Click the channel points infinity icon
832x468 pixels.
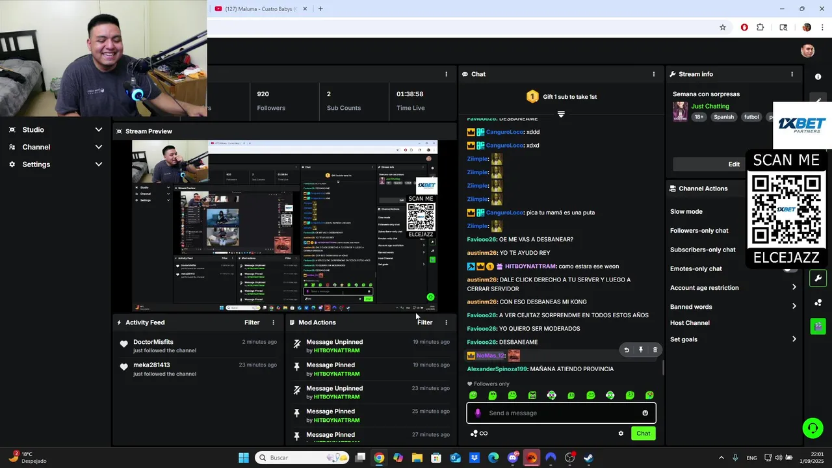tap(483, 434)
